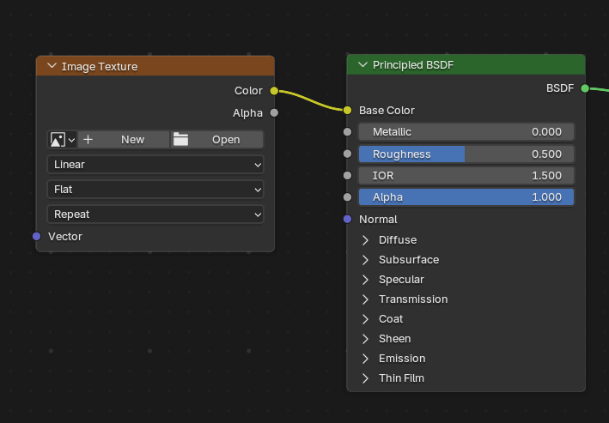Click the Open image button
This screenshot has width=609, height=423.
[x=216, y=140]
